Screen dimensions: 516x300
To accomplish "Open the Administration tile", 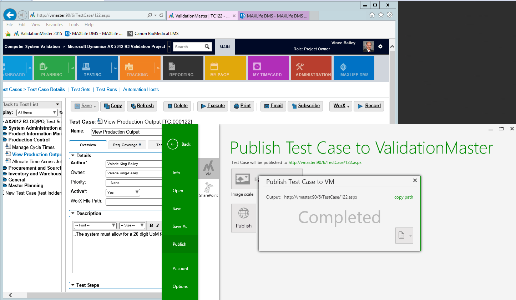I will 311,68.
